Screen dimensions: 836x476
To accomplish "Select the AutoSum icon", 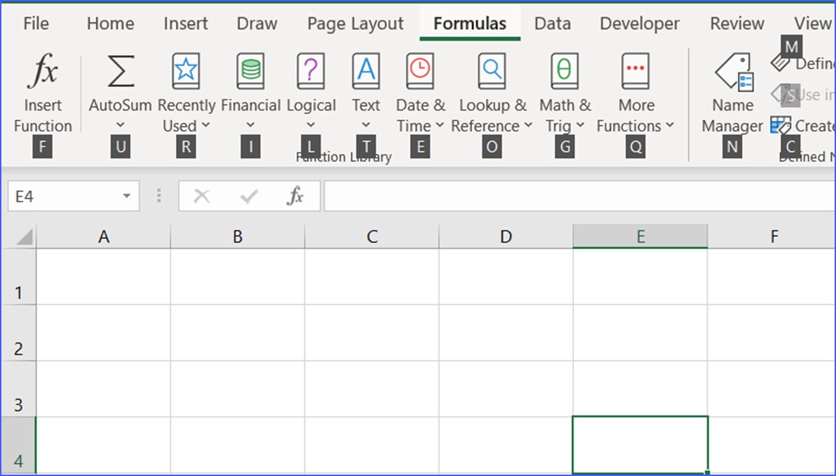I will (119, 70).
